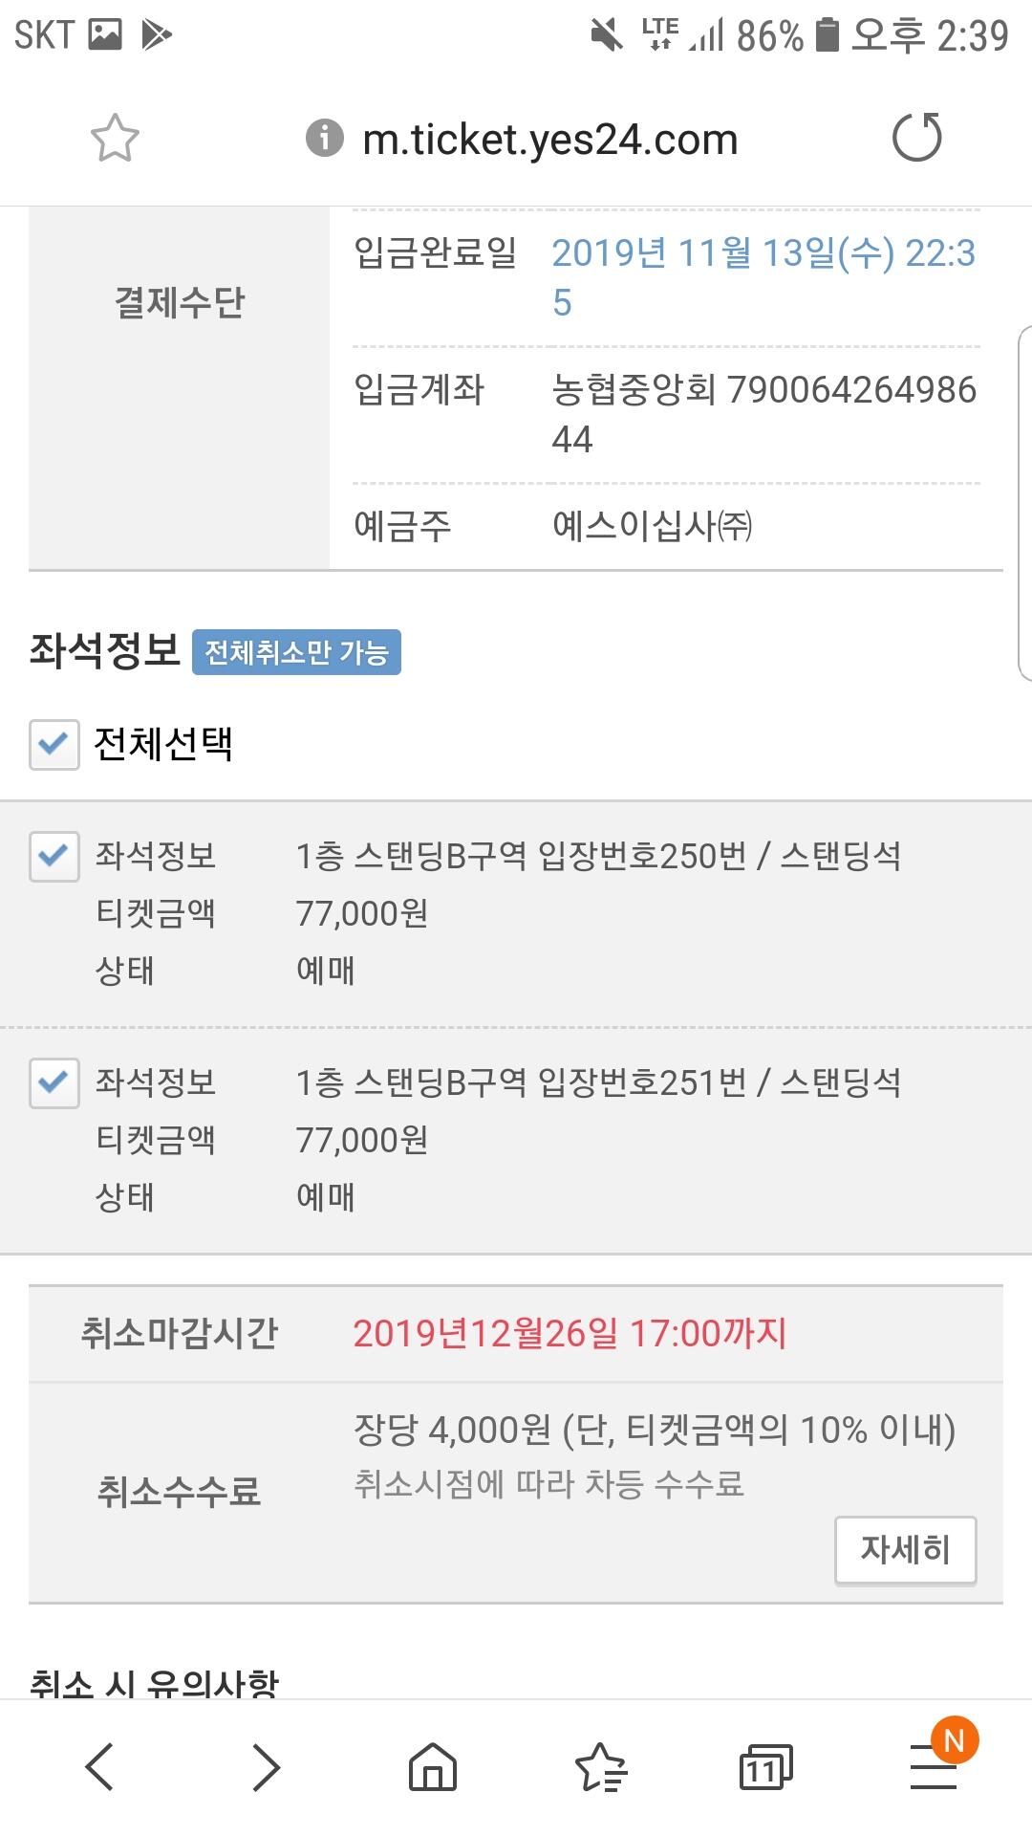The image size is (1032, 1836).
Task: Tap the orange N badge on menu
Action: [x=955, y=1740]
